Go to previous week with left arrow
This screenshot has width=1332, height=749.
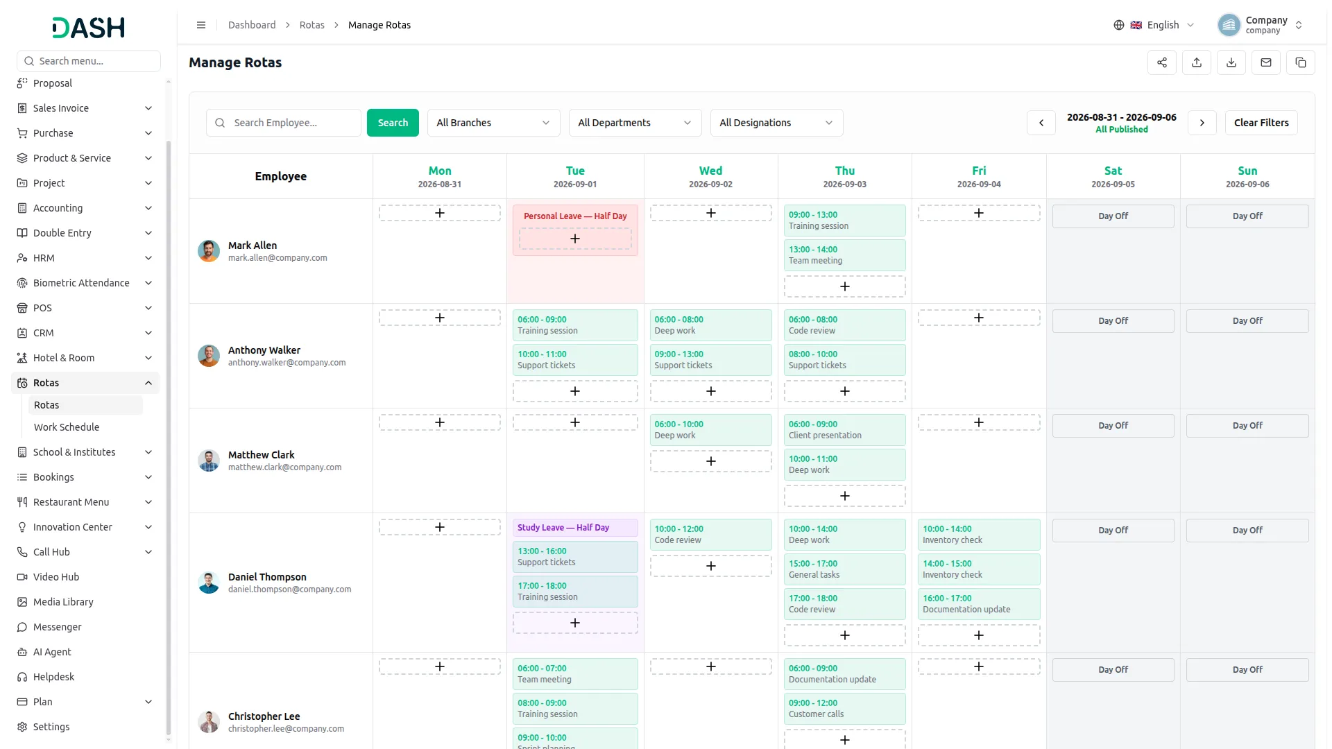1041,123
